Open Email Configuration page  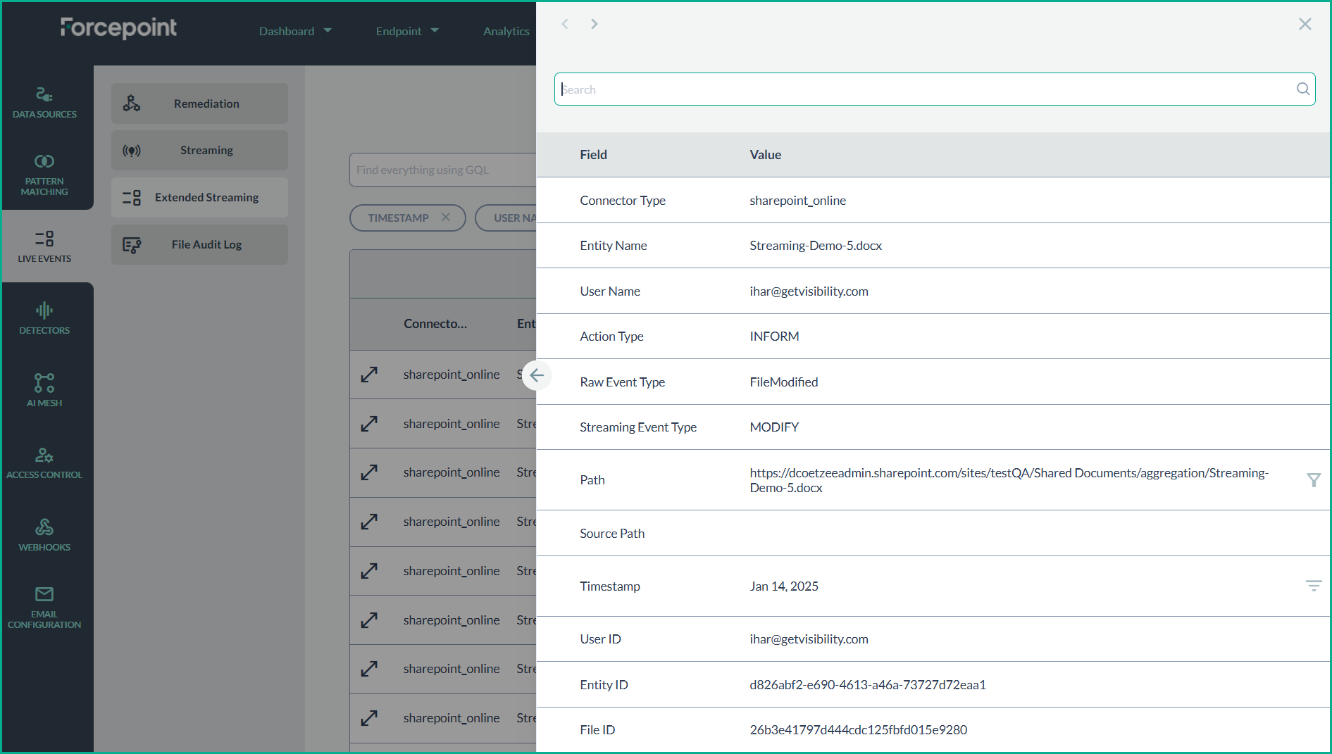tap(44, 607)
